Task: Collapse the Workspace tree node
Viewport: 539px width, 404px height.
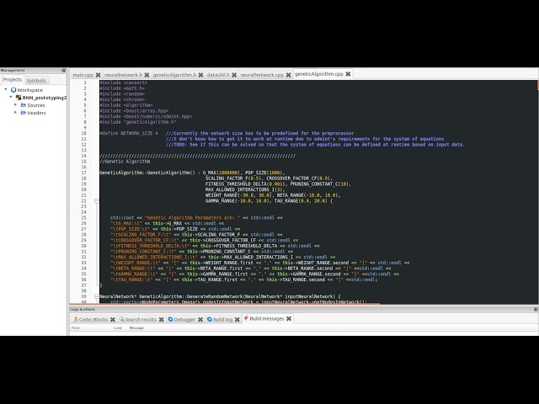Action: [x=6, y=89]
